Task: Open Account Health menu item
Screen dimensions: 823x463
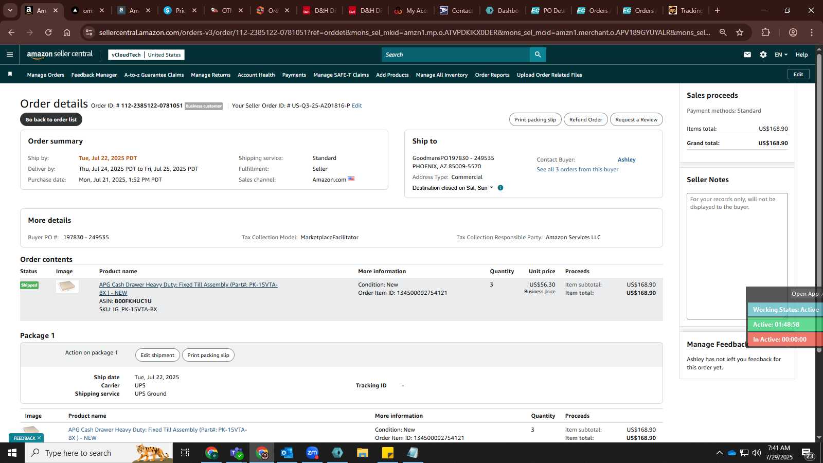Action: (256, 75)
